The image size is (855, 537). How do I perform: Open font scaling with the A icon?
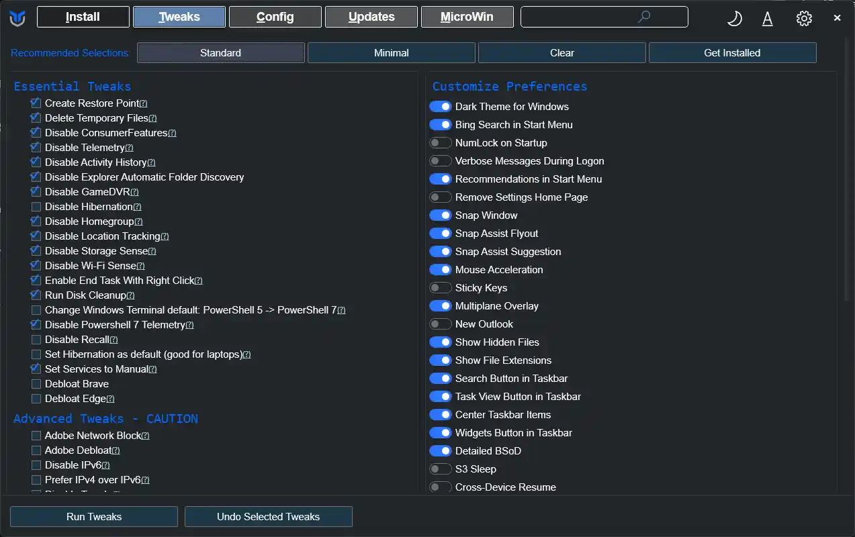(x=768, y=19)
